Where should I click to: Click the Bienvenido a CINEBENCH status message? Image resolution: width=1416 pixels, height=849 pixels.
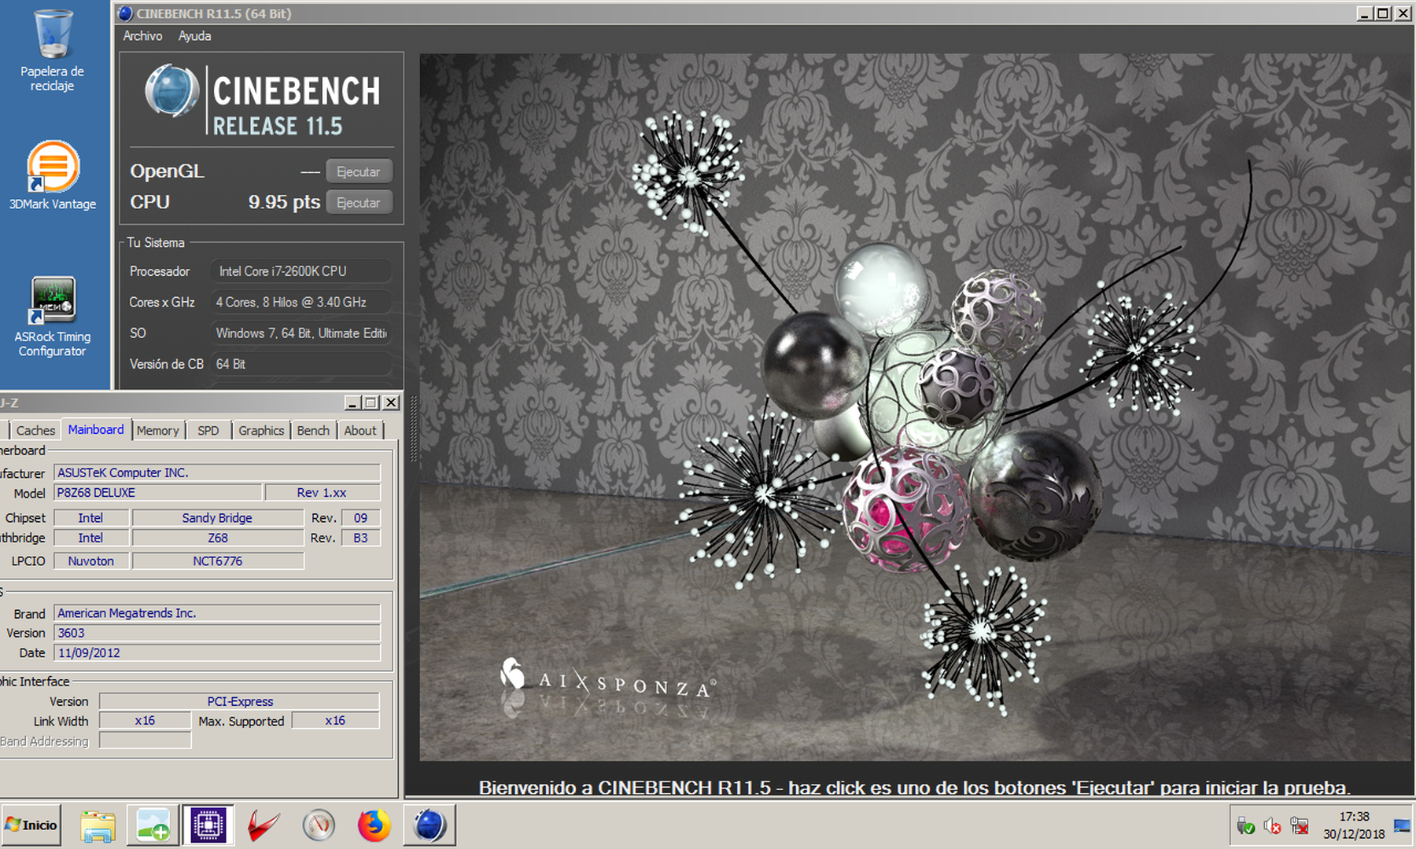(914, 787)
